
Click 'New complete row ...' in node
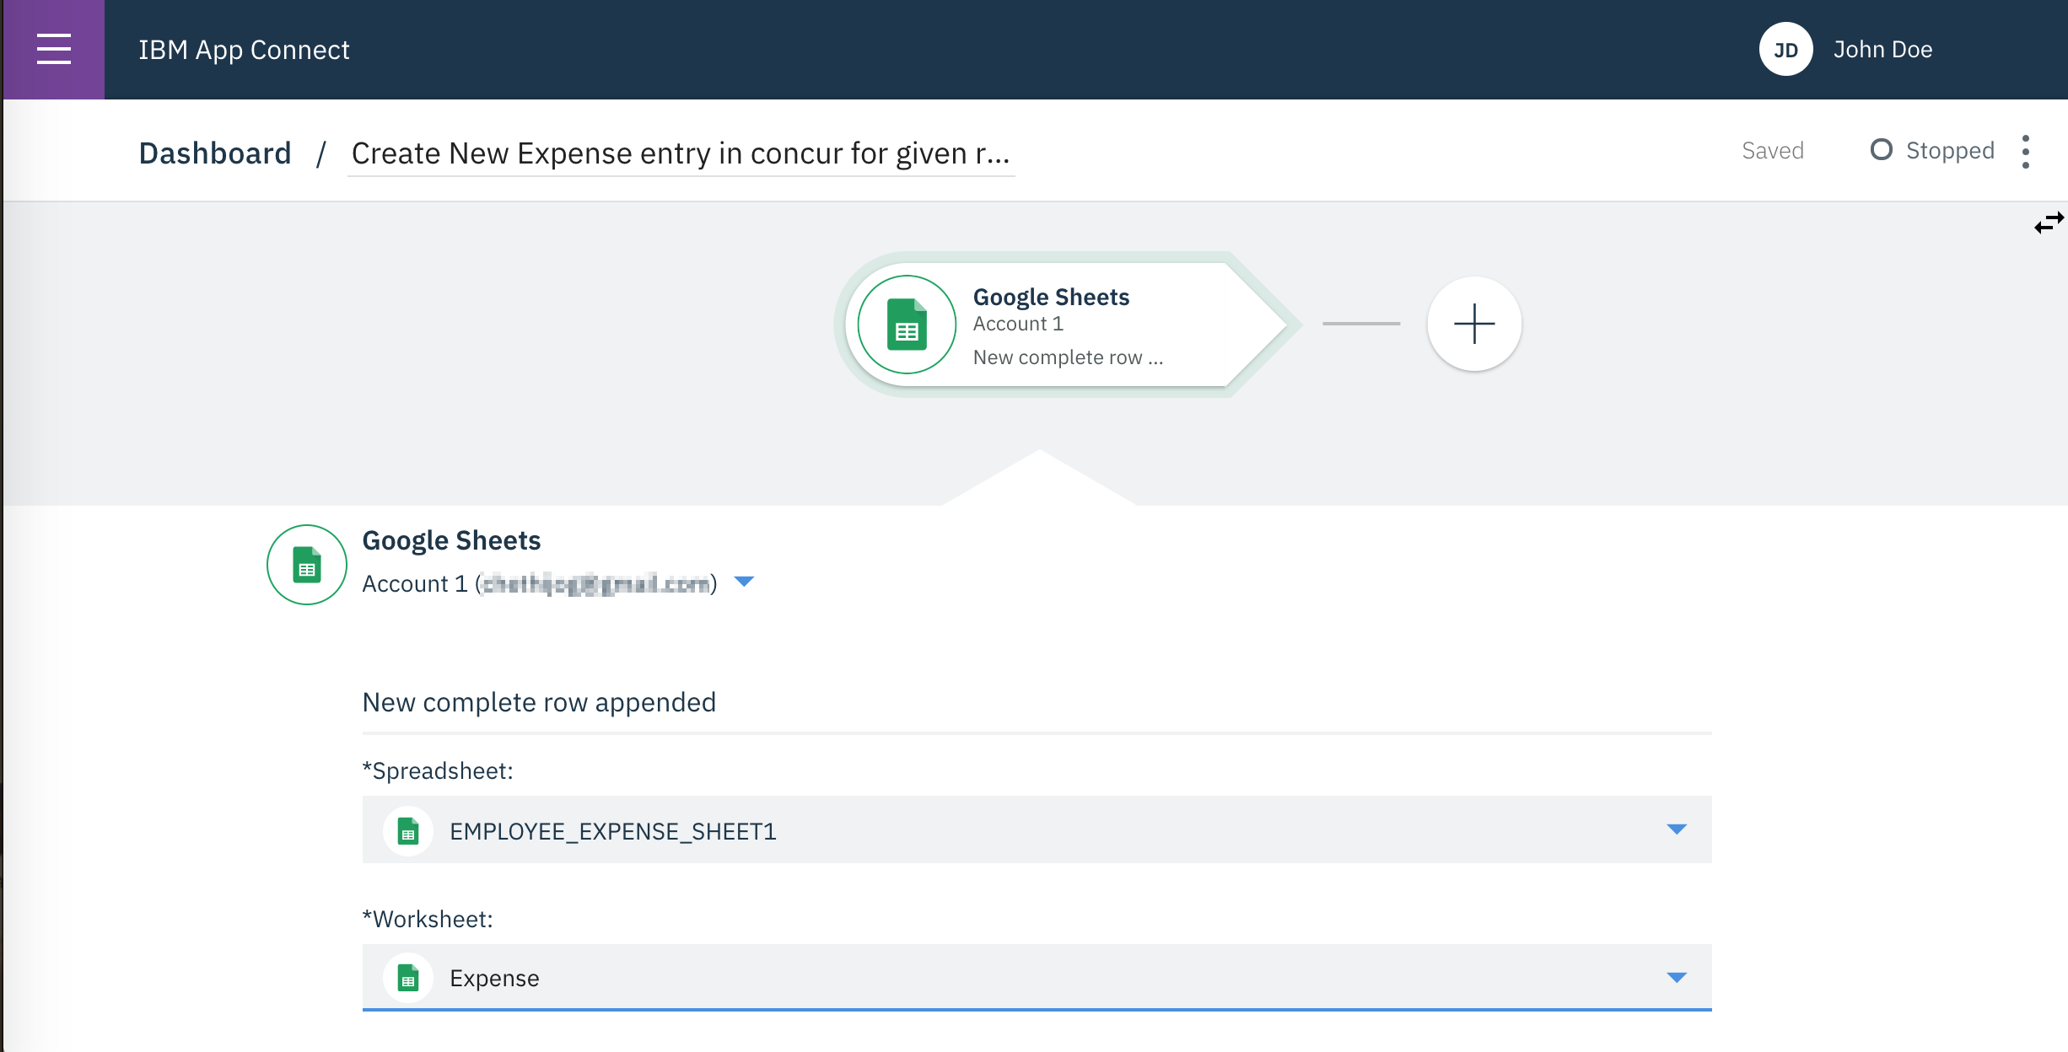click(x=1068, y=357)
